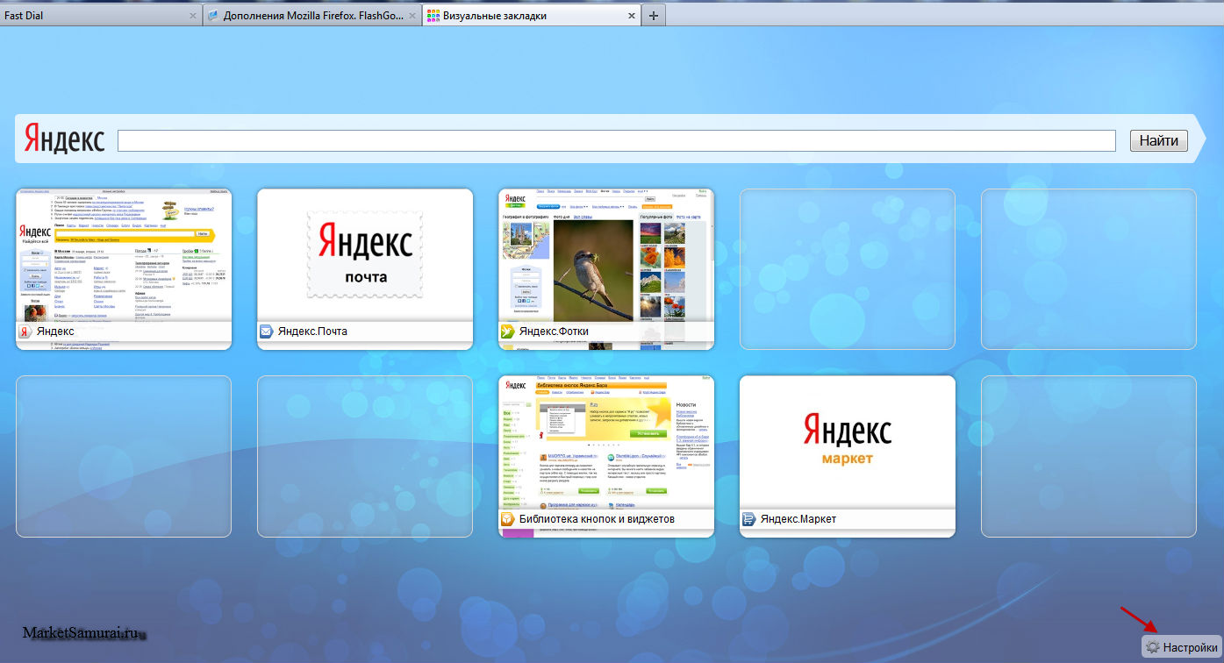
Task: Open the Яндекс.Почта bookmark thumbnail
Action: coord(365,269)
